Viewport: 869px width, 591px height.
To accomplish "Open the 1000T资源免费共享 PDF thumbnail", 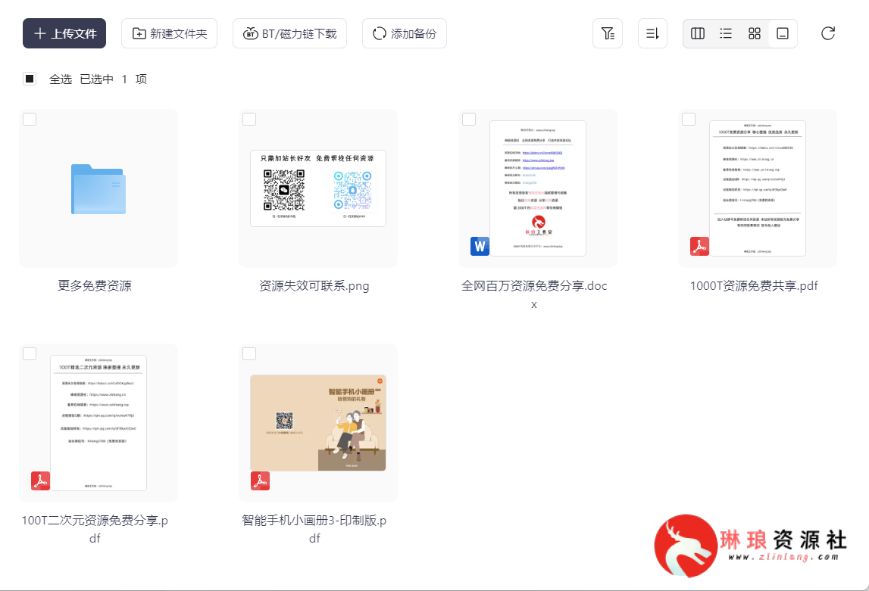I will [758, 188].
